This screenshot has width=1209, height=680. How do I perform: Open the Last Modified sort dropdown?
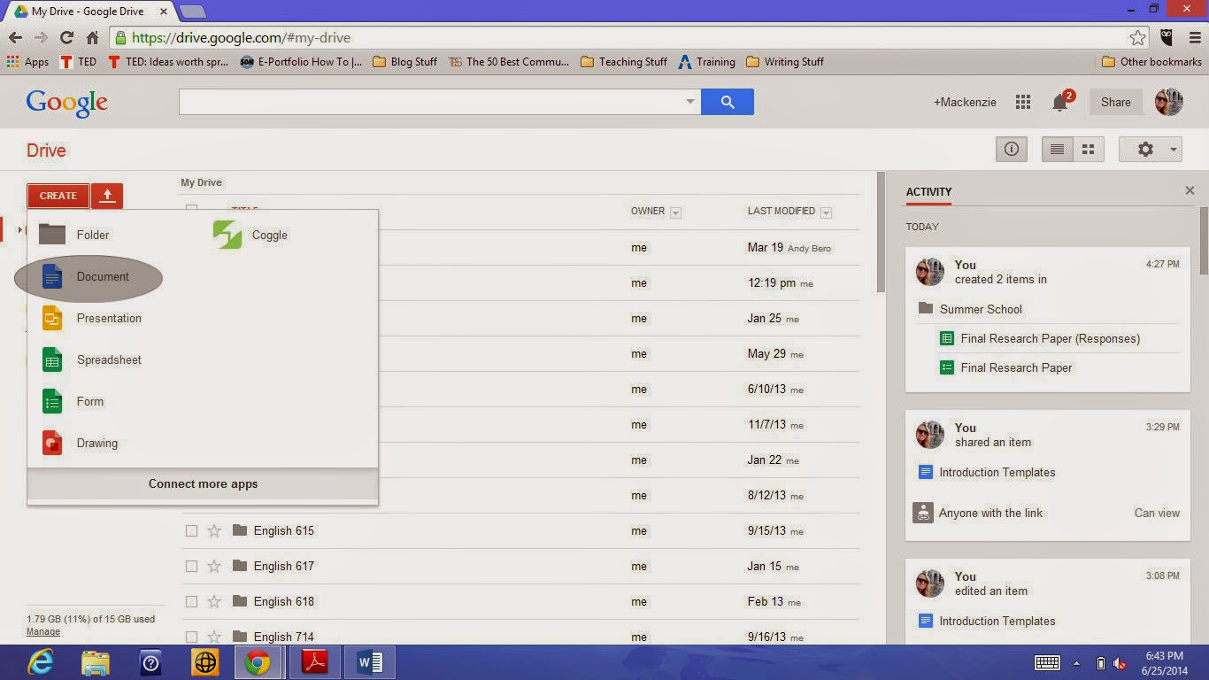(x=826, y=212)
